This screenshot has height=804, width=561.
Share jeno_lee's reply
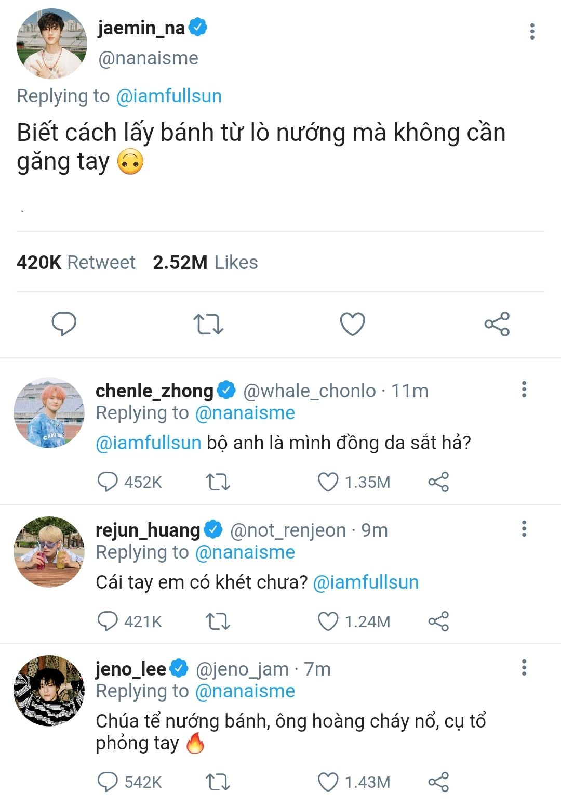tap(438, 782)
